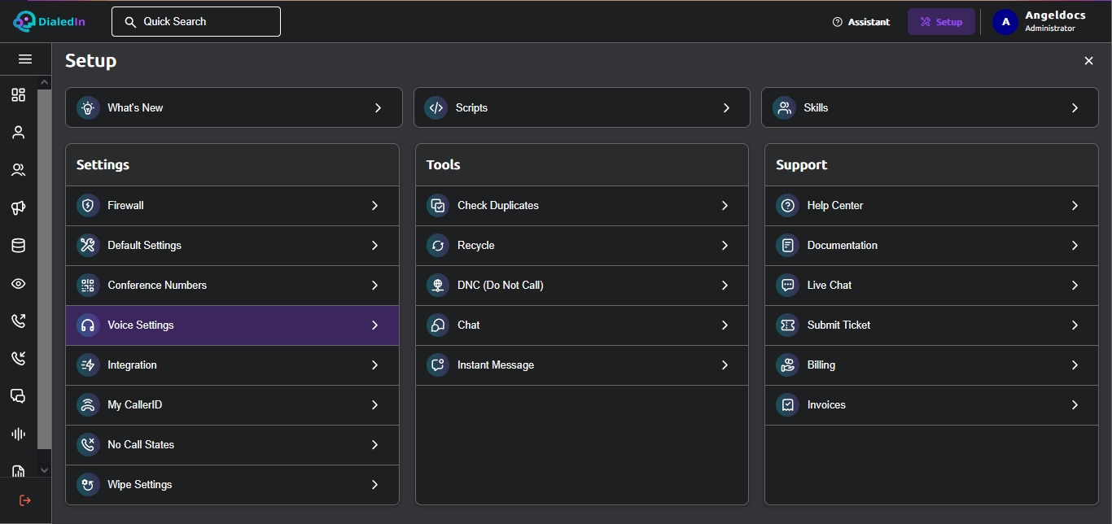The width and height of the screenshot is (1112, 524).
Task: Expand the Skills card chevron
Action: click(x=1075, y=108)
